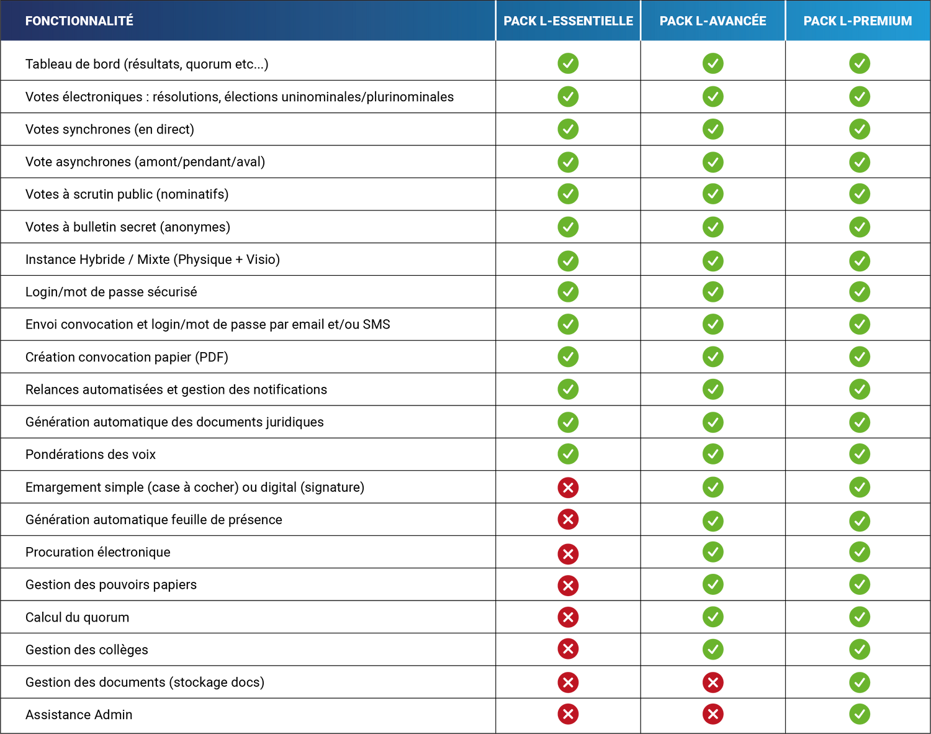The image size is (931, 734).
Task: Click the text "Votes synchrones (en direct)"
Action: [110, 129]
